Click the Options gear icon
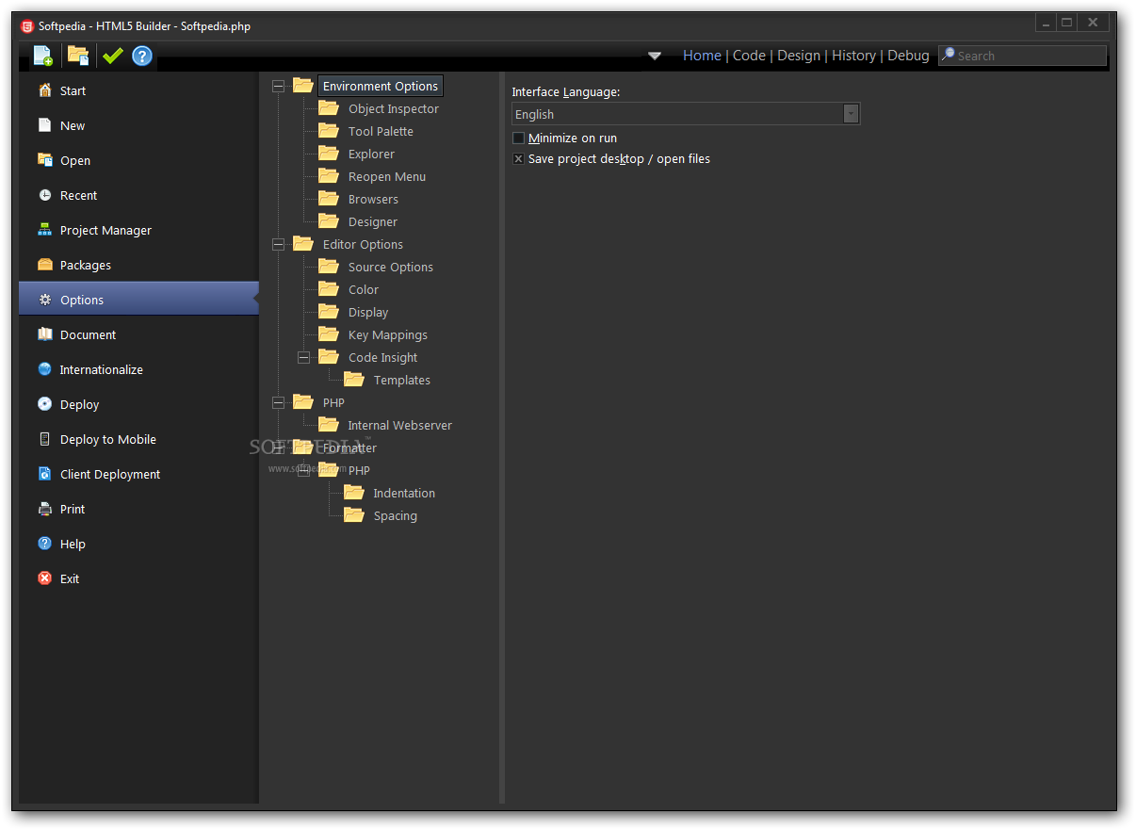This screenshot has width=1136, height=830. (x=45, y=300)
